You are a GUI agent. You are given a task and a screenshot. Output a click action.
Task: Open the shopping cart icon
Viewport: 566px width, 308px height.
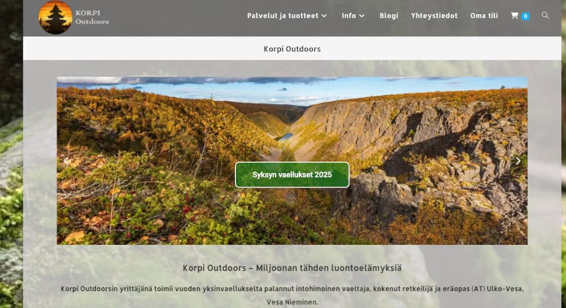click(x=514, y=15)
